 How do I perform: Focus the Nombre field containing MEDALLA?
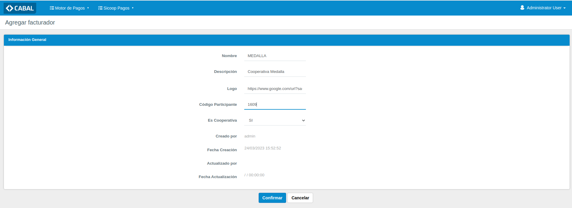tap(275, 56)
